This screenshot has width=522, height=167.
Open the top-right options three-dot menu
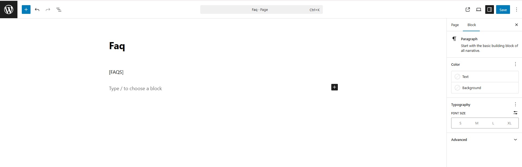pos(517,10)
